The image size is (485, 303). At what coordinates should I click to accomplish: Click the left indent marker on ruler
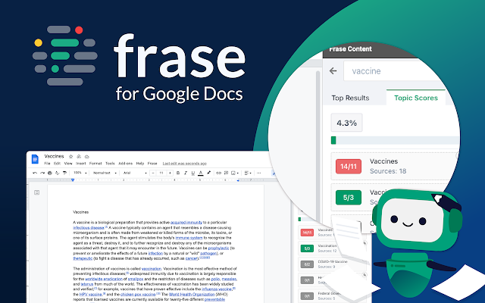coord(73,180)
